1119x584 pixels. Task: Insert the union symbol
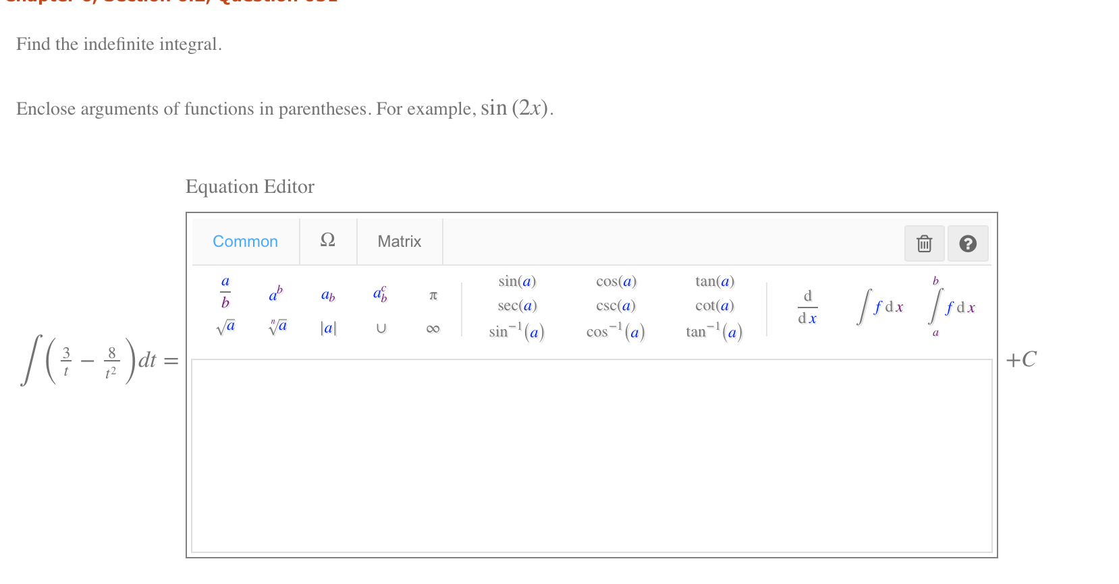381,328
